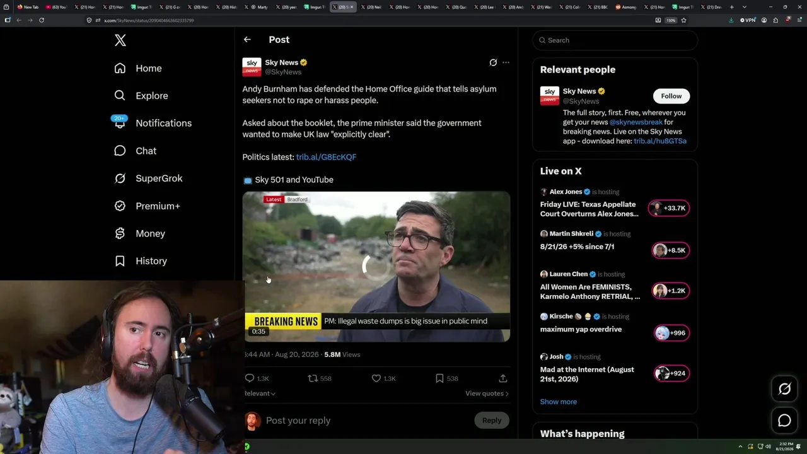Bookmark the post showing 538

click(439, 378)
